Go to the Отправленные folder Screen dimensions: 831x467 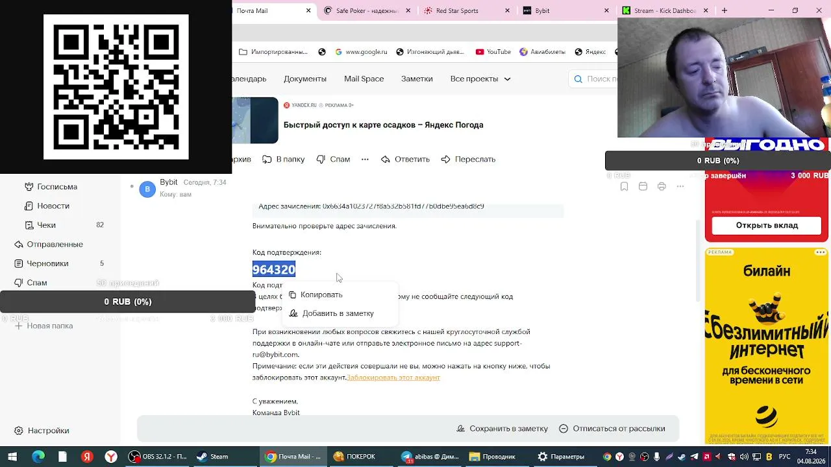[x=49, y=245]
